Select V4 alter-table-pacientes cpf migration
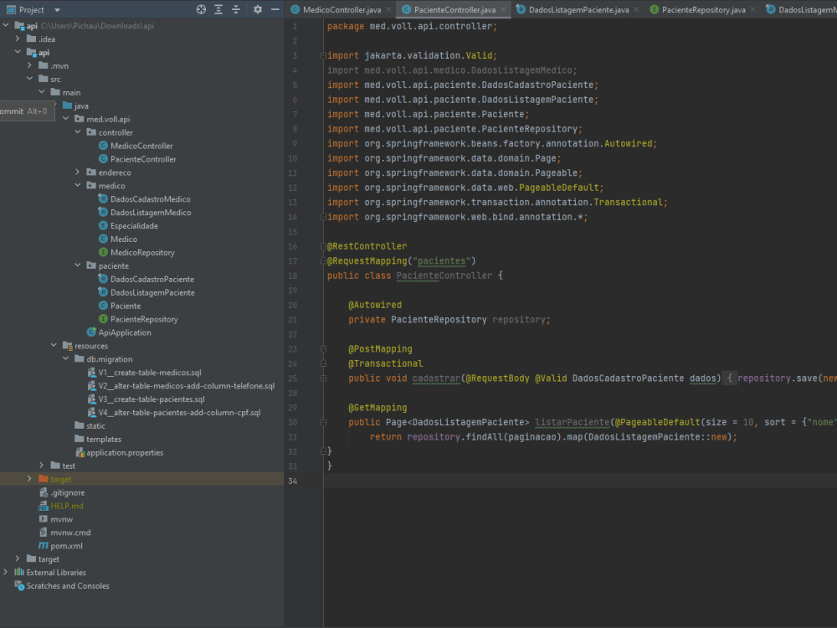Viewport: 837px width, 628px height. point(179,413)
